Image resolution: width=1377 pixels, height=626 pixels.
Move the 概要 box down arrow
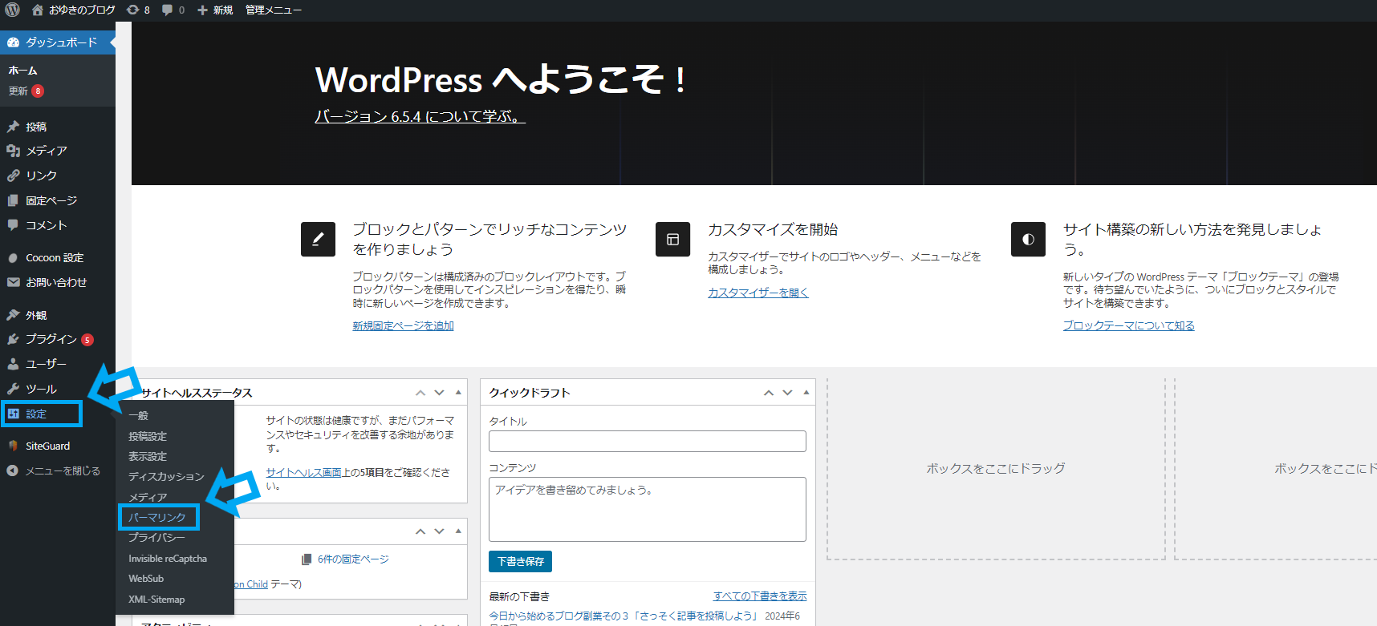(x=439, y=531)
